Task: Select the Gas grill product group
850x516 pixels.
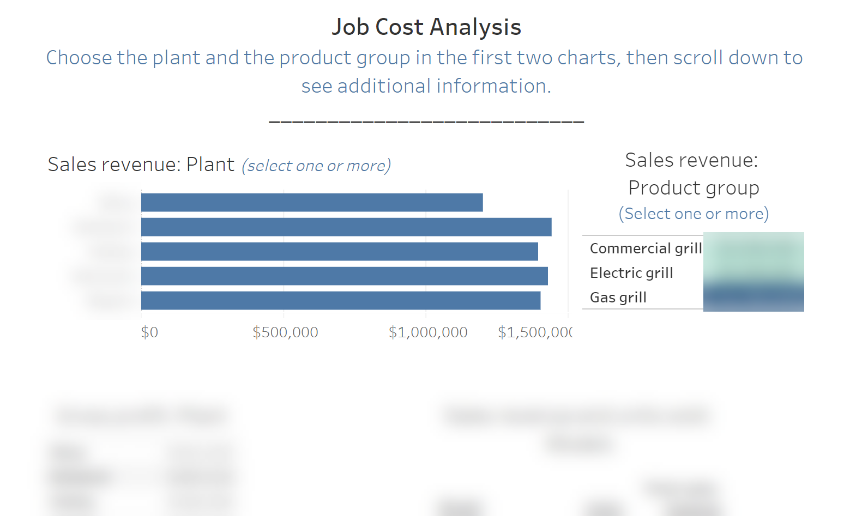Action: pyautogui.click(x=618, y=298)
